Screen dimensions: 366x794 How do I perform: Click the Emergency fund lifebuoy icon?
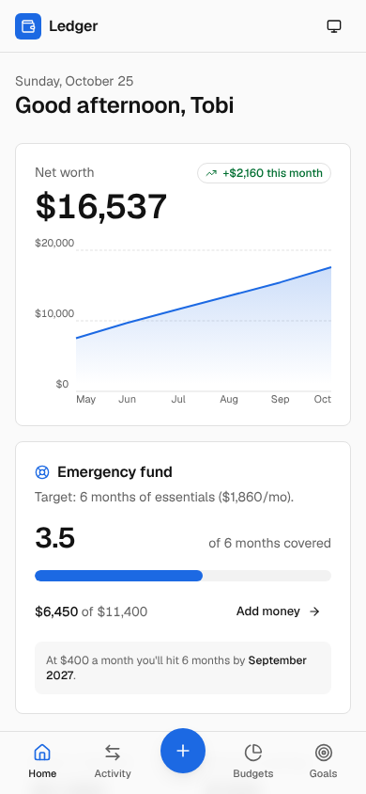[x=42, y=472]
